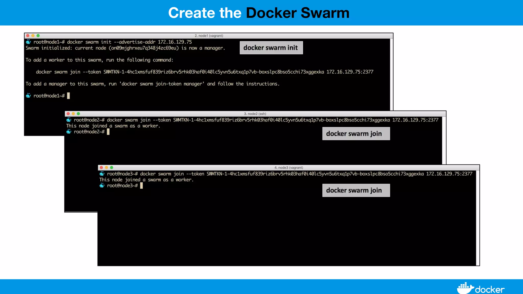Image resolution: width=523 pixels, height=294 pixels.
Task: Select the '4. node3 (vagrant)' title bar
Action: [289, 168]
